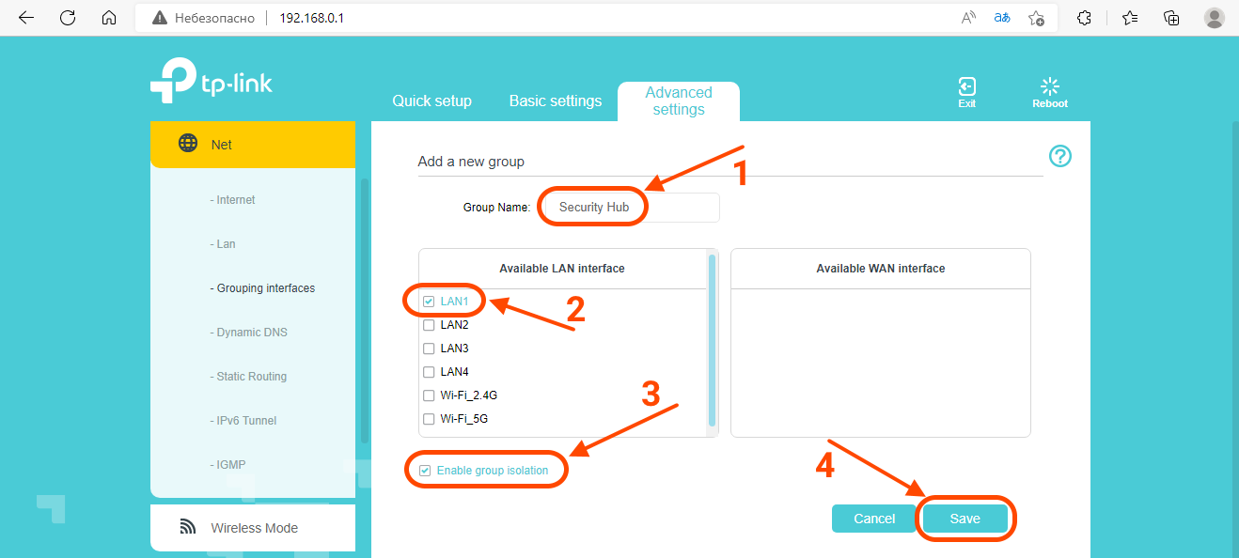The height and width of the screenshot is (558, 1239).
Task: Click the browser refresh icon
Action: click(68, 18)
